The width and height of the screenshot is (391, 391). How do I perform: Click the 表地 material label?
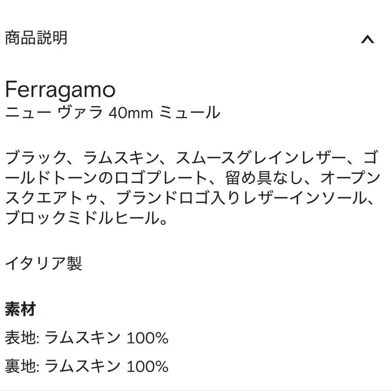20,338
